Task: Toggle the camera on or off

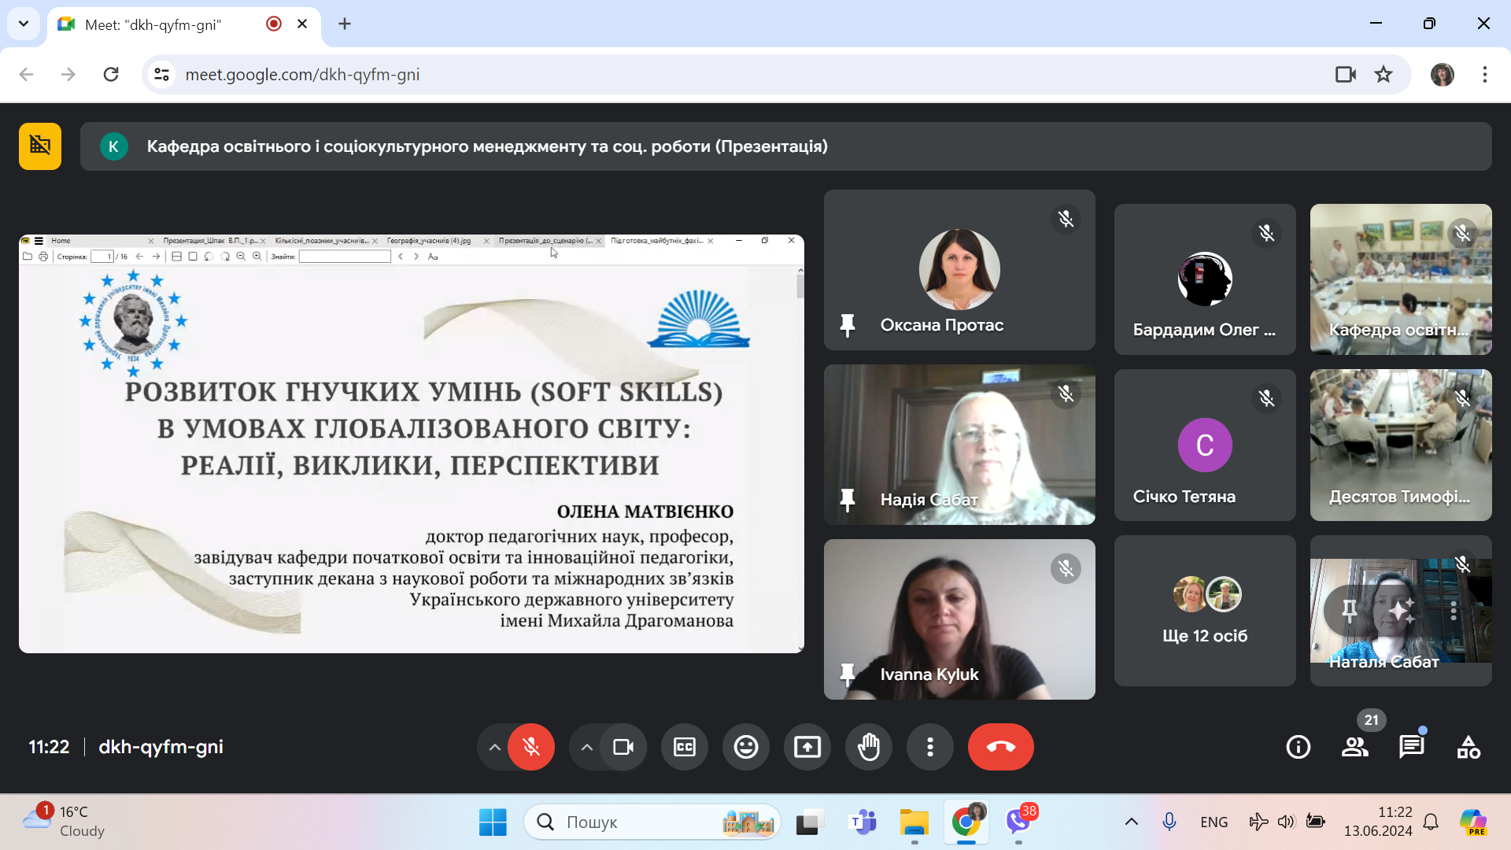Action: click(623, 747)
